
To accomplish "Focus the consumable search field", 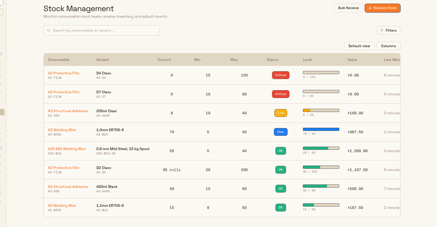I will [x=102, y=30].
